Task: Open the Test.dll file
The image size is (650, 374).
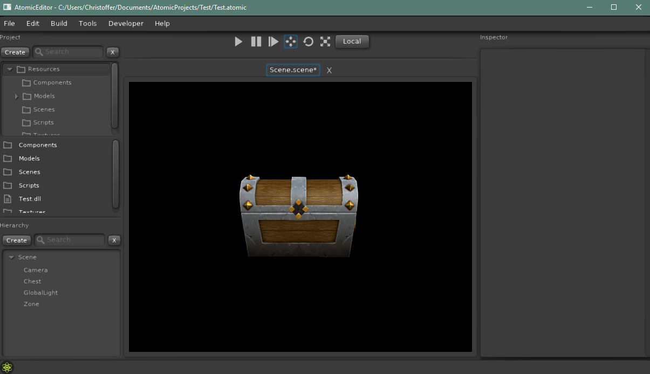Action: [x=30, y=199]
